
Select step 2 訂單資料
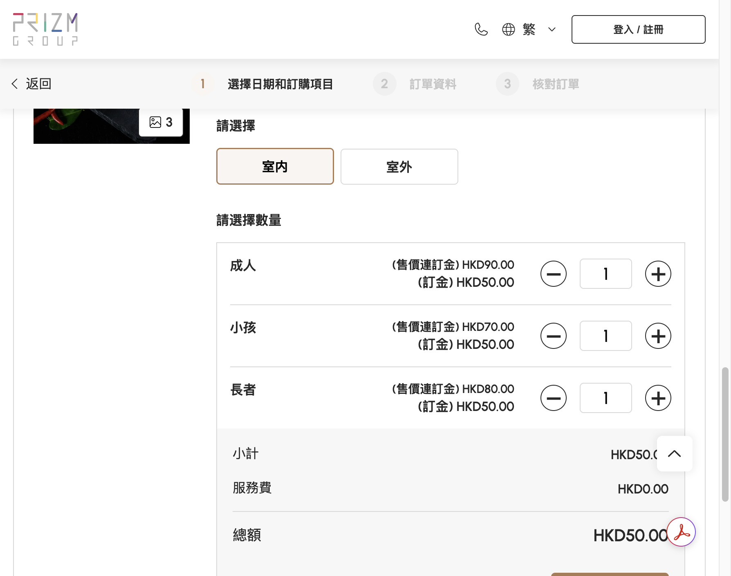point(415,84)
